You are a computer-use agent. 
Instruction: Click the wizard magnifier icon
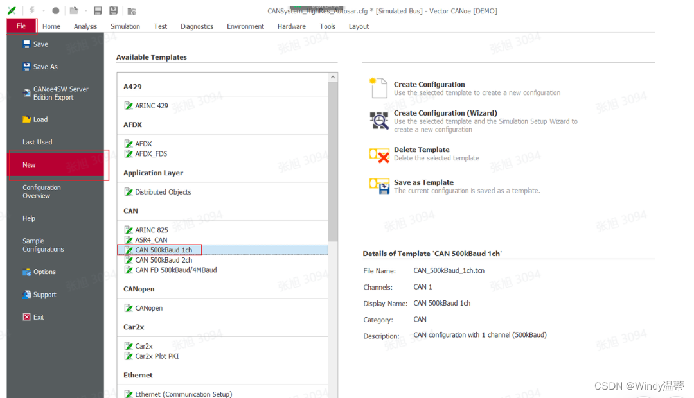pyautogui.click(x=379, y=120)
